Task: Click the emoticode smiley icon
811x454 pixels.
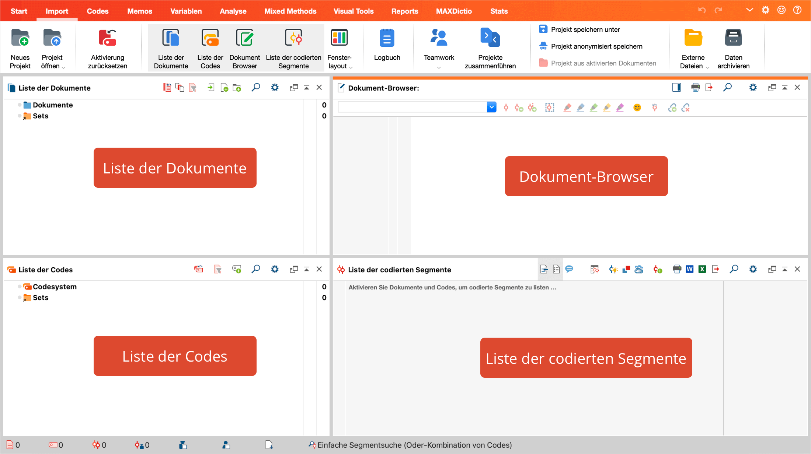Action: point(637,108)
